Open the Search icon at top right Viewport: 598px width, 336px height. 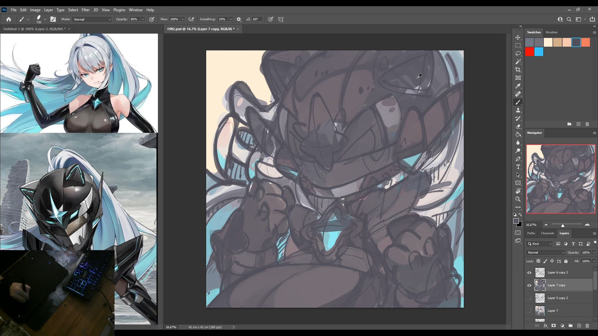tap(569, 19)
